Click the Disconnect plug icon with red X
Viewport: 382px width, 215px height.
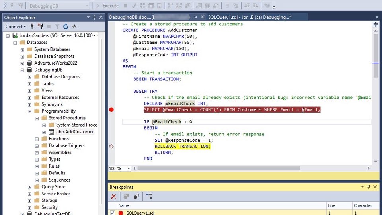[x=40, y=27]
